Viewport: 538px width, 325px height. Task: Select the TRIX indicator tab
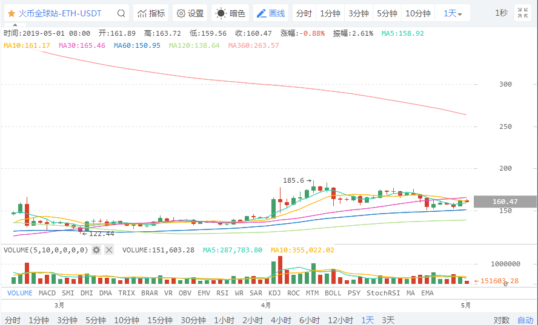pyautogui.click(x=127, y=293)
